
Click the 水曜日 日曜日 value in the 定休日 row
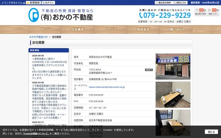[x=96, y=114]
